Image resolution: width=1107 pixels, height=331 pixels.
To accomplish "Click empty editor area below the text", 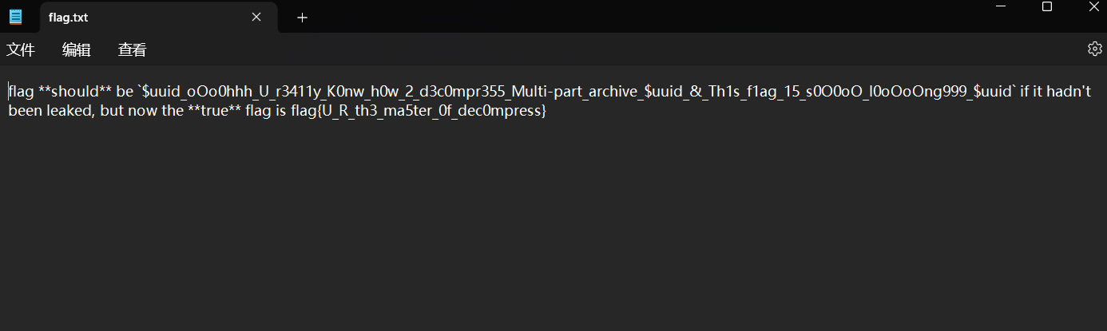I will 551,231.
